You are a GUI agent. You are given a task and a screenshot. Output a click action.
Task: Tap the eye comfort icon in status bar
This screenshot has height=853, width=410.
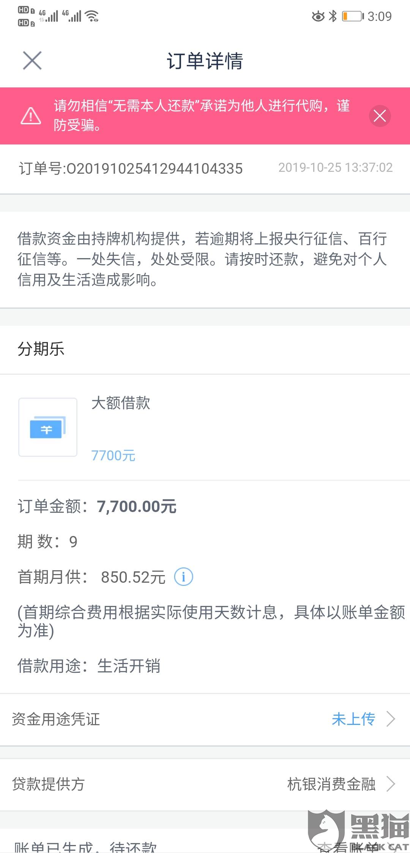click(318, 16)
